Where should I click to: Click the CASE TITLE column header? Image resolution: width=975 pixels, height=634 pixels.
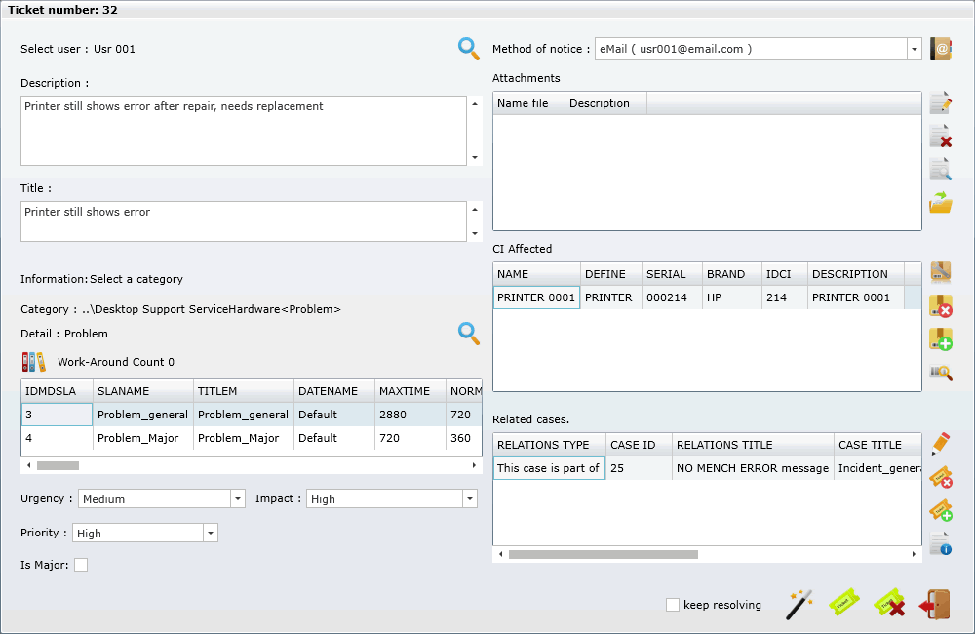(877, 445)
